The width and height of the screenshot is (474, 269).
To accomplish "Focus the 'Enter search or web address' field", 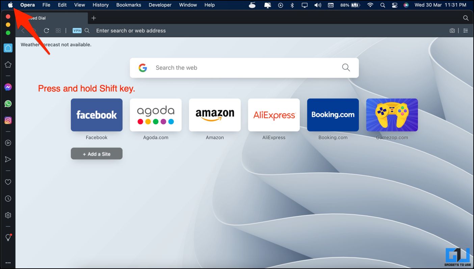I will tap(131, 30).
